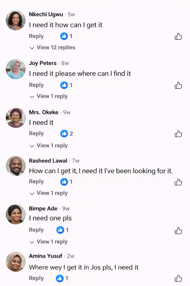Like Mrs. Okeke's comment with thumbs-up outline
190x286 pixels.
[178, 134]
